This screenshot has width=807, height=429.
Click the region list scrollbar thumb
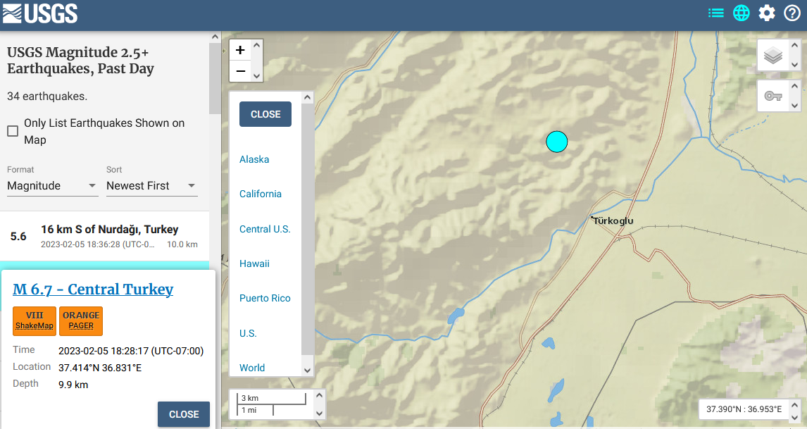tap(307, 229)
